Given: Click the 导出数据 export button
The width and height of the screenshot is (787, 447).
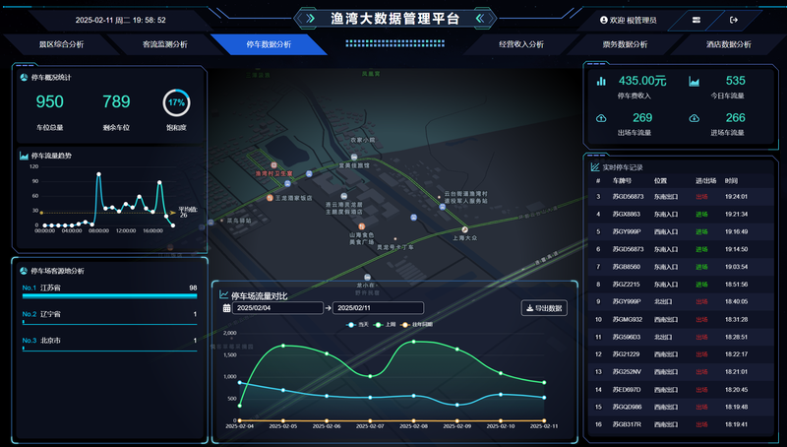Looking at the screenshot, I should [544, 308].
